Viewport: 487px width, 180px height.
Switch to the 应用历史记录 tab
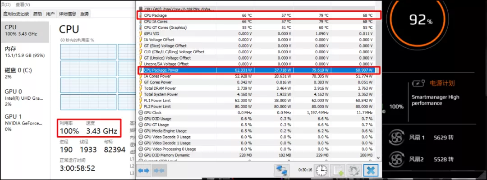coord(16,14)
